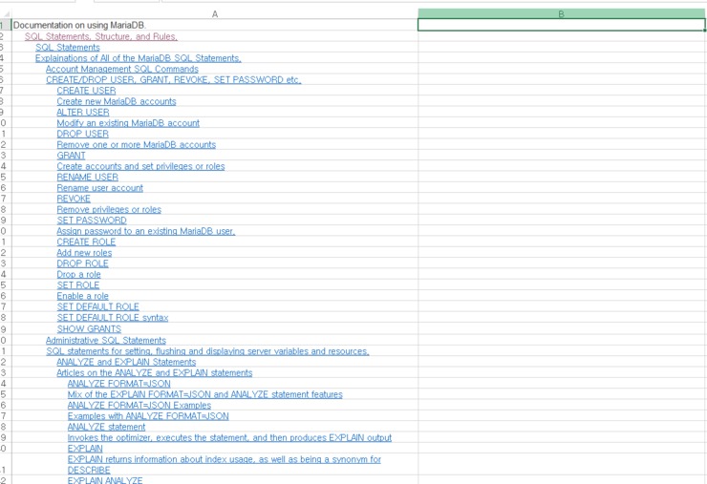This screenshot has width=707, height=484.
Task: Open 'EXPLAIN returns information about index usage' link
Action: click(x=225, y=464)
